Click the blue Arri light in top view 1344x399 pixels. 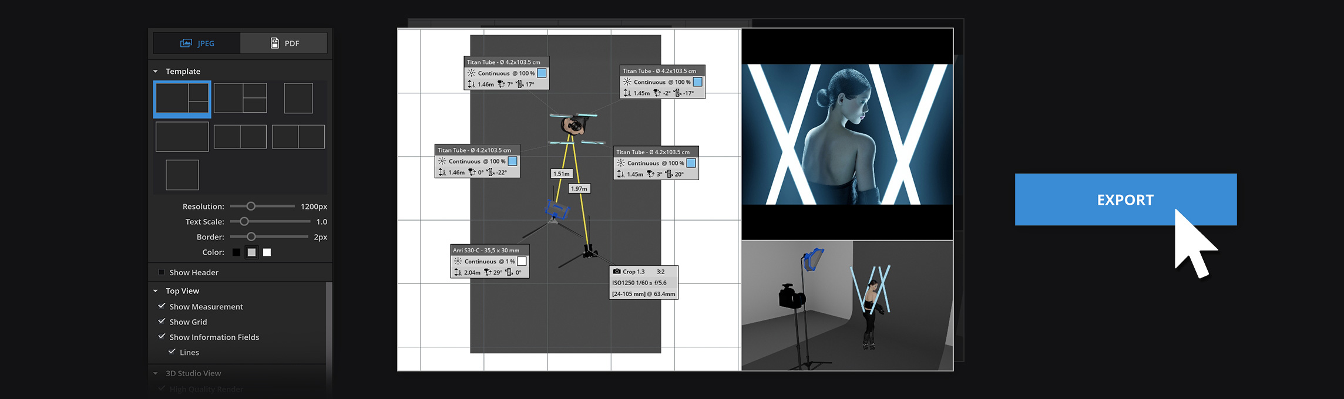556,209
